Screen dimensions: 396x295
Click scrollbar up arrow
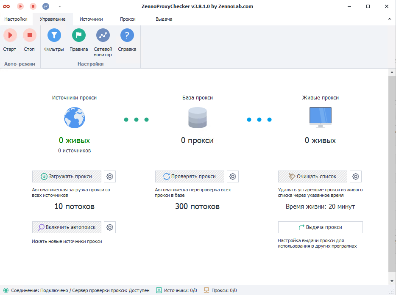tap(392, 72)
